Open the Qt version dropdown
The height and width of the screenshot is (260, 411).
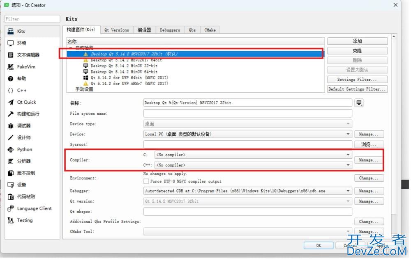[x=248, y=202]
